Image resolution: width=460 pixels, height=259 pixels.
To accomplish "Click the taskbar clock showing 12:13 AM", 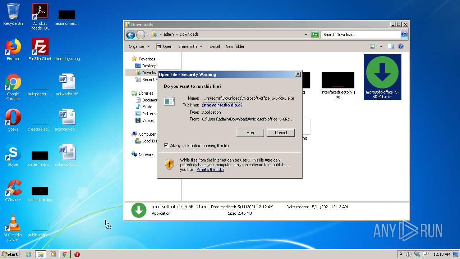I will (442, 254).
